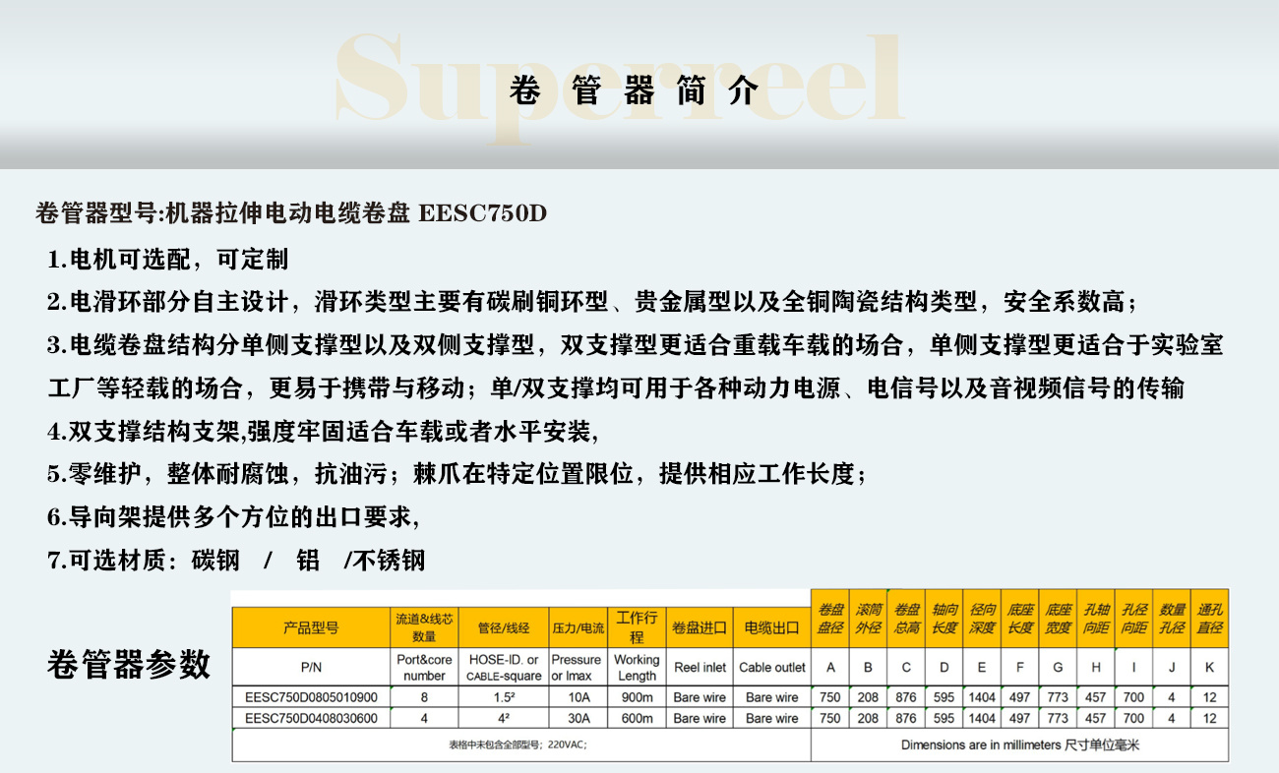
Task: Click 876 in the EESC750D0408030600 row
Action: pyautogui.click(x=906, y=719)
